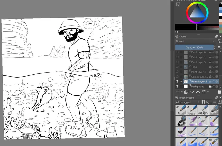The image size is (222, 146).
Task: Lock Paint Layer 6 with its padlock
Action: click(x=210, y=52)
